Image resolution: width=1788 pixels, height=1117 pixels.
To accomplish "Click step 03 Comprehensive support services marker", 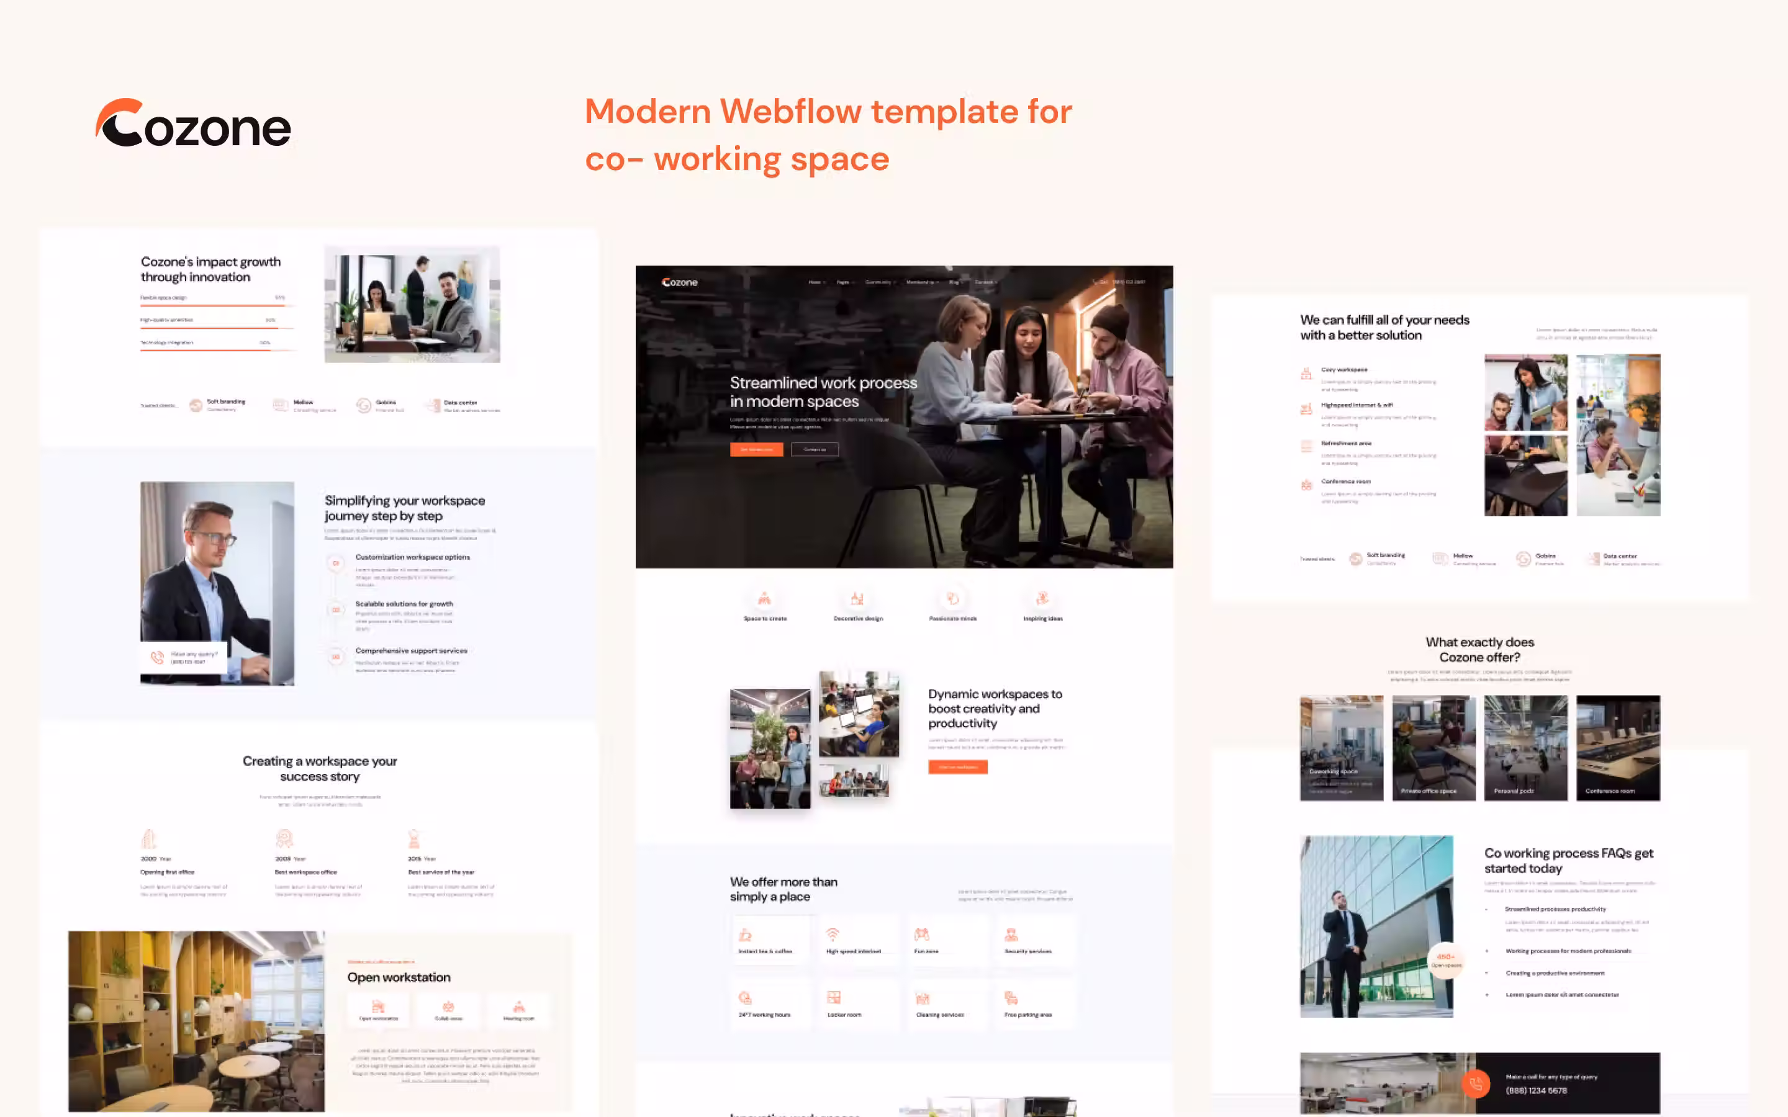I will tap(335, 656).
